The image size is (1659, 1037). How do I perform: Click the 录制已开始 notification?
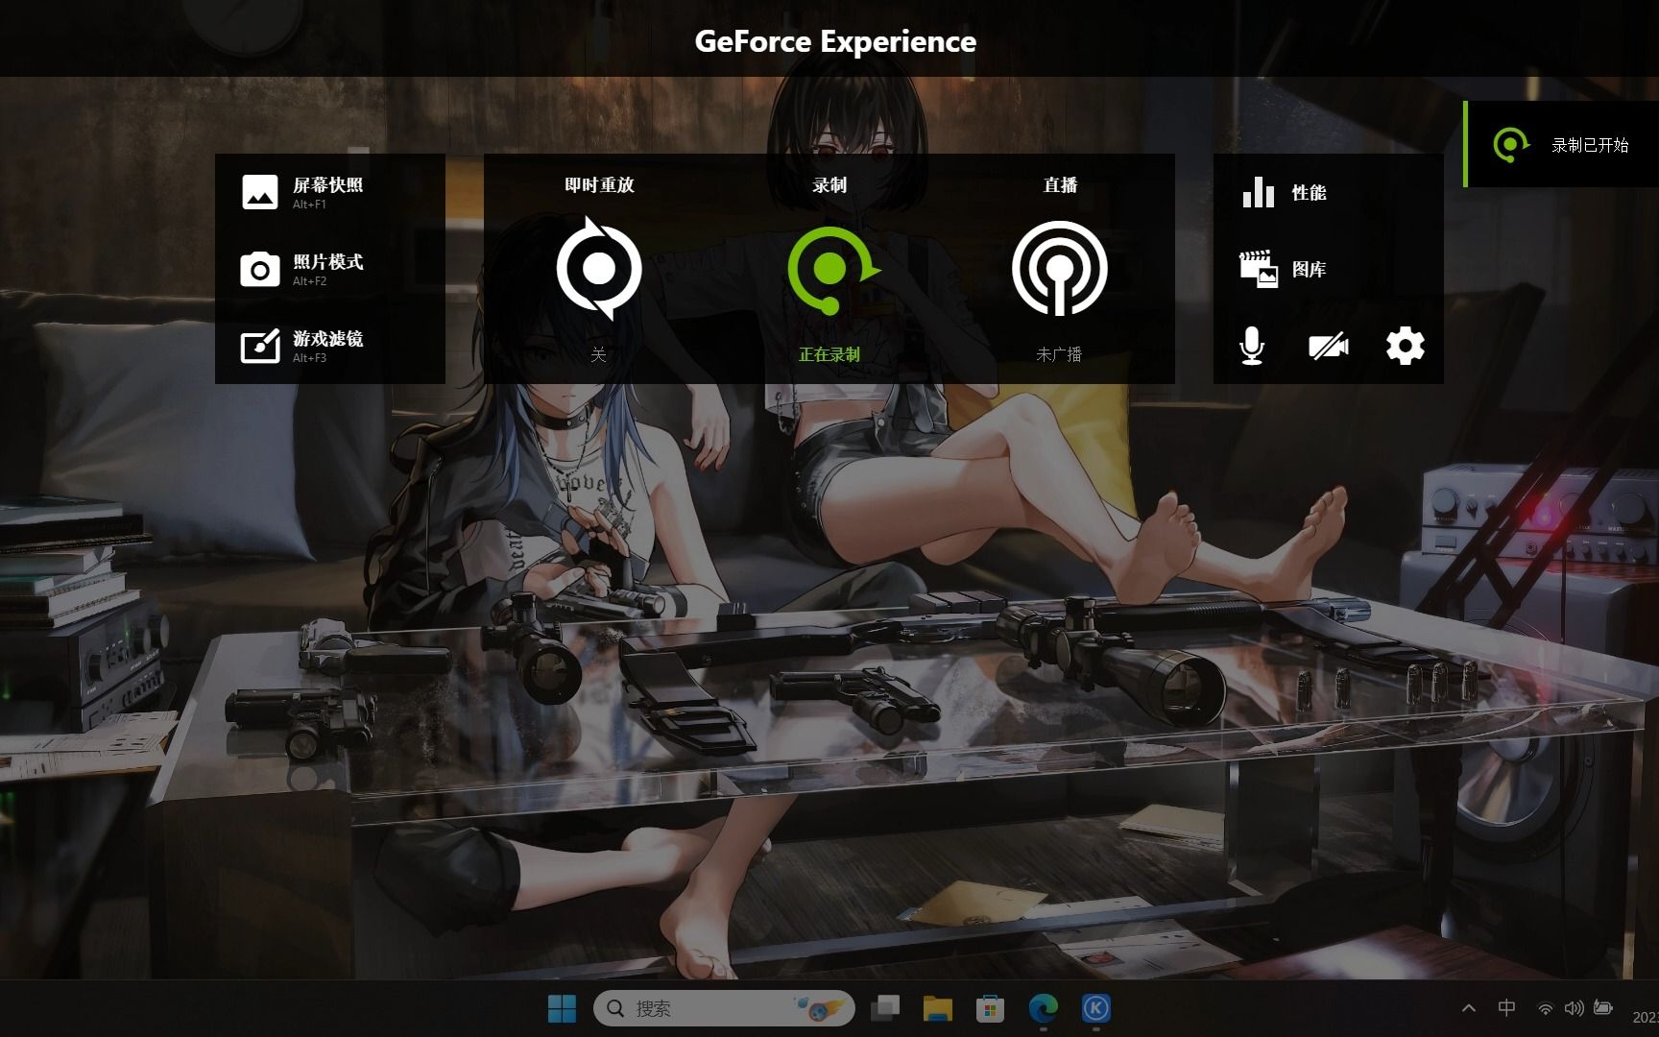coord(1562,145)
